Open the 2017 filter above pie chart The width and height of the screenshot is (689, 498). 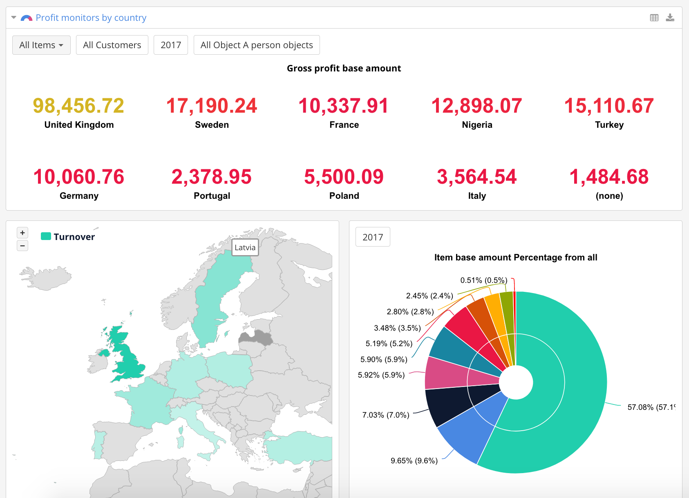click(373, 237)
